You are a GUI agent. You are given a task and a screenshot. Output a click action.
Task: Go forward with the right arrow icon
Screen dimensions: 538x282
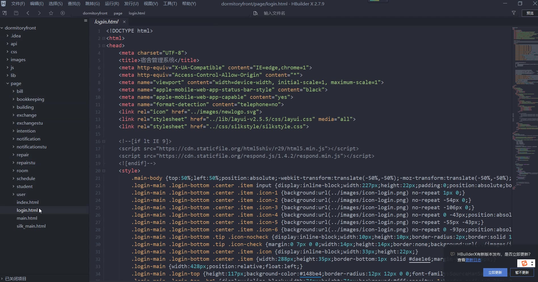[x=39, y=13]
